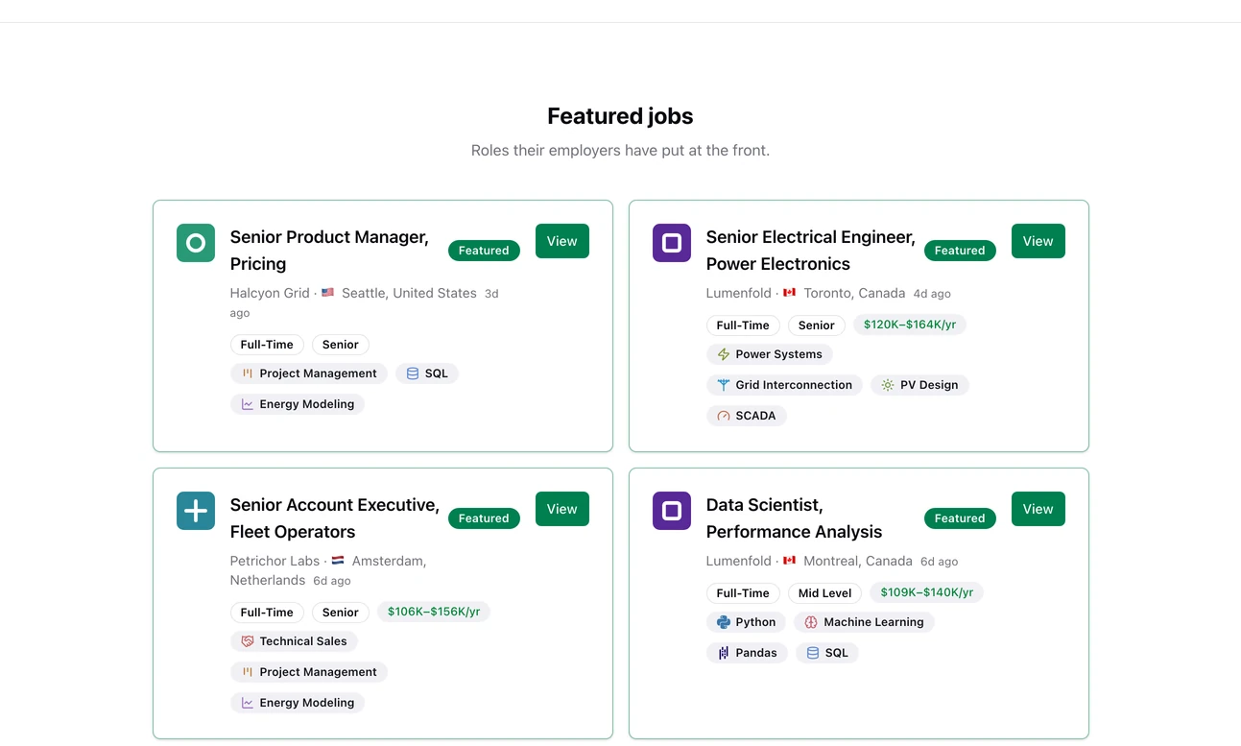Click the $109K–$140K/yr salary tag

point(927,592)
